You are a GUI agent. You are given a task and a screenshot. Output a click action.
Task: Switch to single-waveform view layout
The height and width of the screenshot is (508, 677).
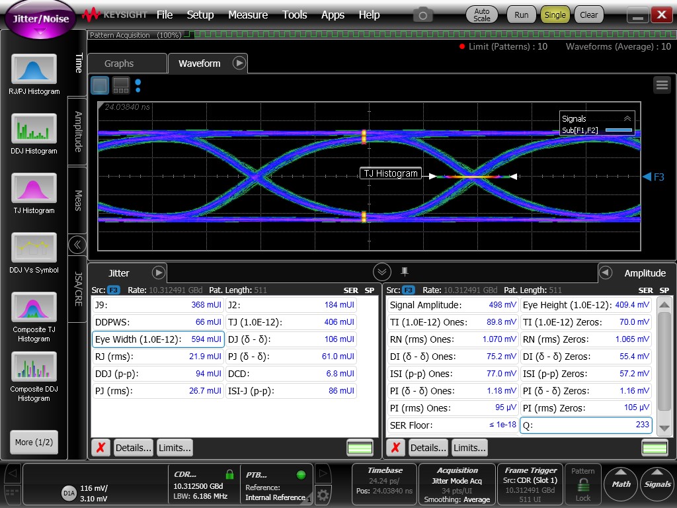100,85
